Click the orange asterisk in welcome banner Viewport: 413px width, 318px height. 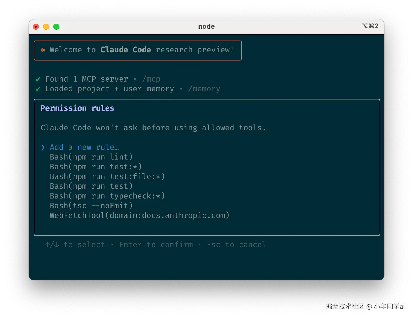tap(43, 50)
